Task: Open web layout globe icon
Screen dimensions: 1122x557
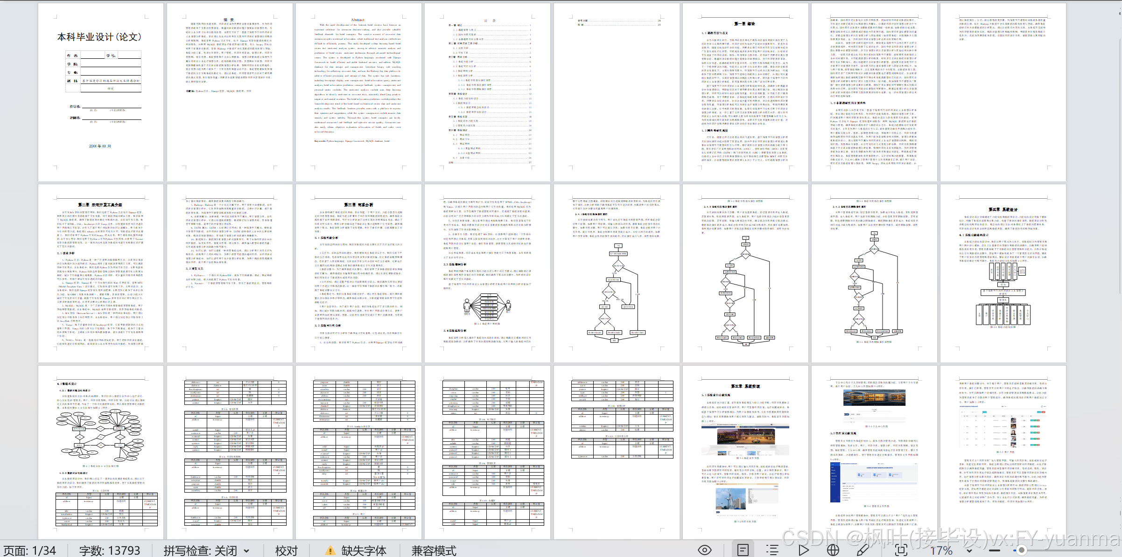Action: point(833,550)
